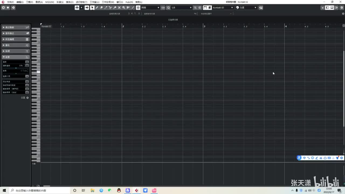Select the Erase tool in toolbar
The width and height of the screenshot is (345, 194).
(x=101, y=8)
